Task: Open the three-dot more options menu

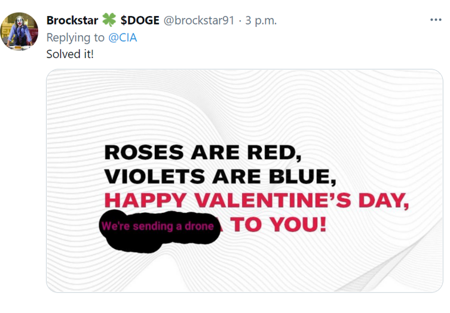Action: [x=436, y=20]
